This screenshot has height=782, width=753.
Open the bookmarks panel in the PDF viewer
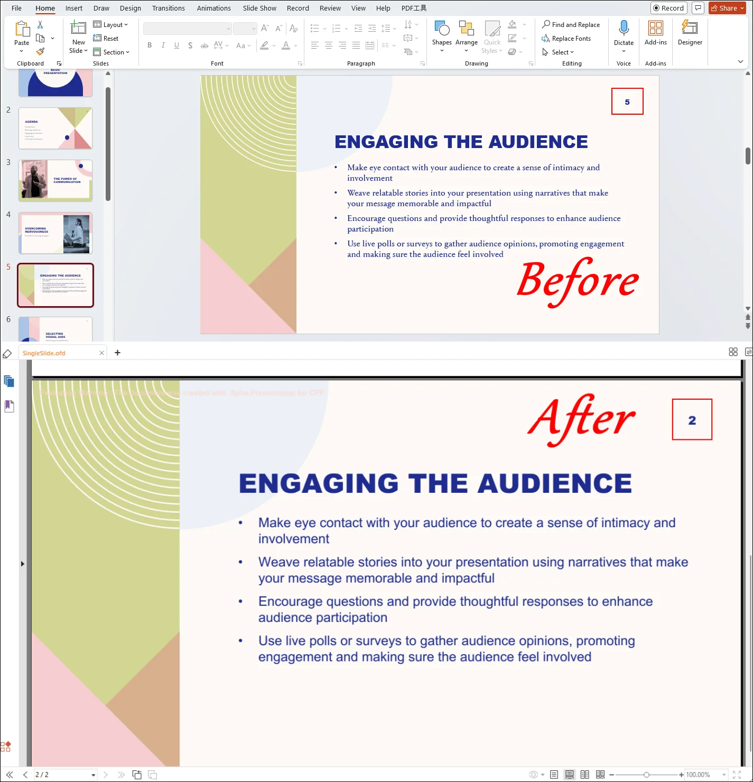click(9, 406)
